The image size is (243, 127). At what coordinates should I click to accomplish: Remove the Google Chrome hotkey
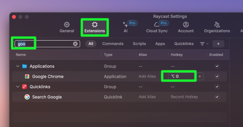[200, 76]
